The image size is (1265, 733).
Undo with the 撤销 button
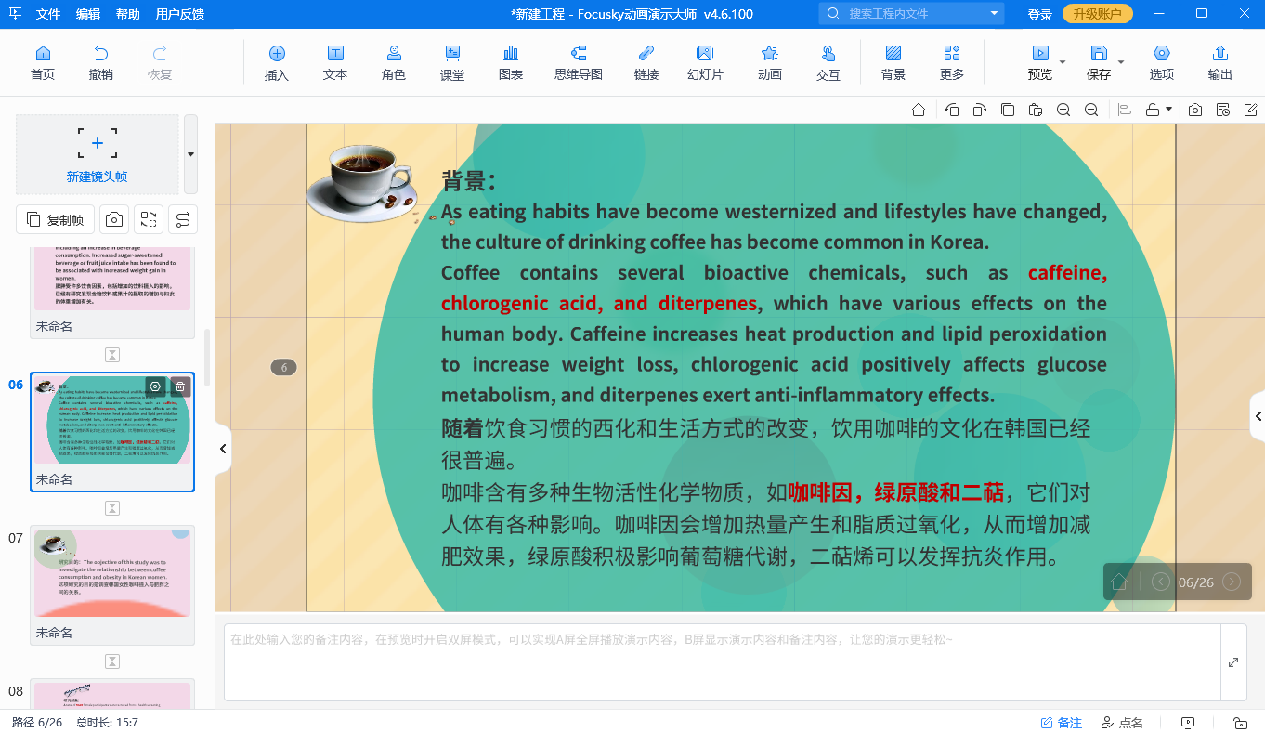point(101,62)
